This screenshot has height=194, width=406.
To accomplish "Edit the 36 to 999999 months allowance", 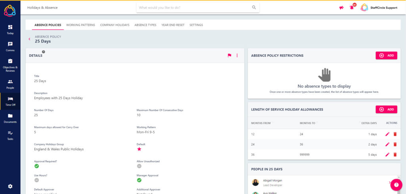I will tap(387, 154).
